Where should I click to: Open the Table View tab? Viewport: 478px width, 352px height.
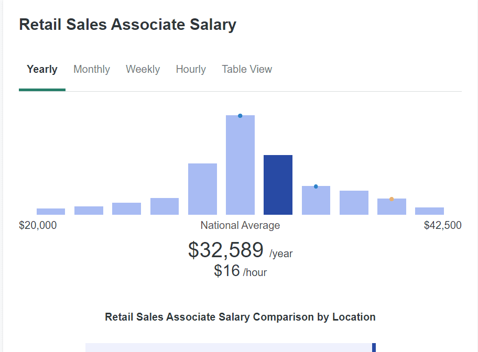click(x=247, y=70)
